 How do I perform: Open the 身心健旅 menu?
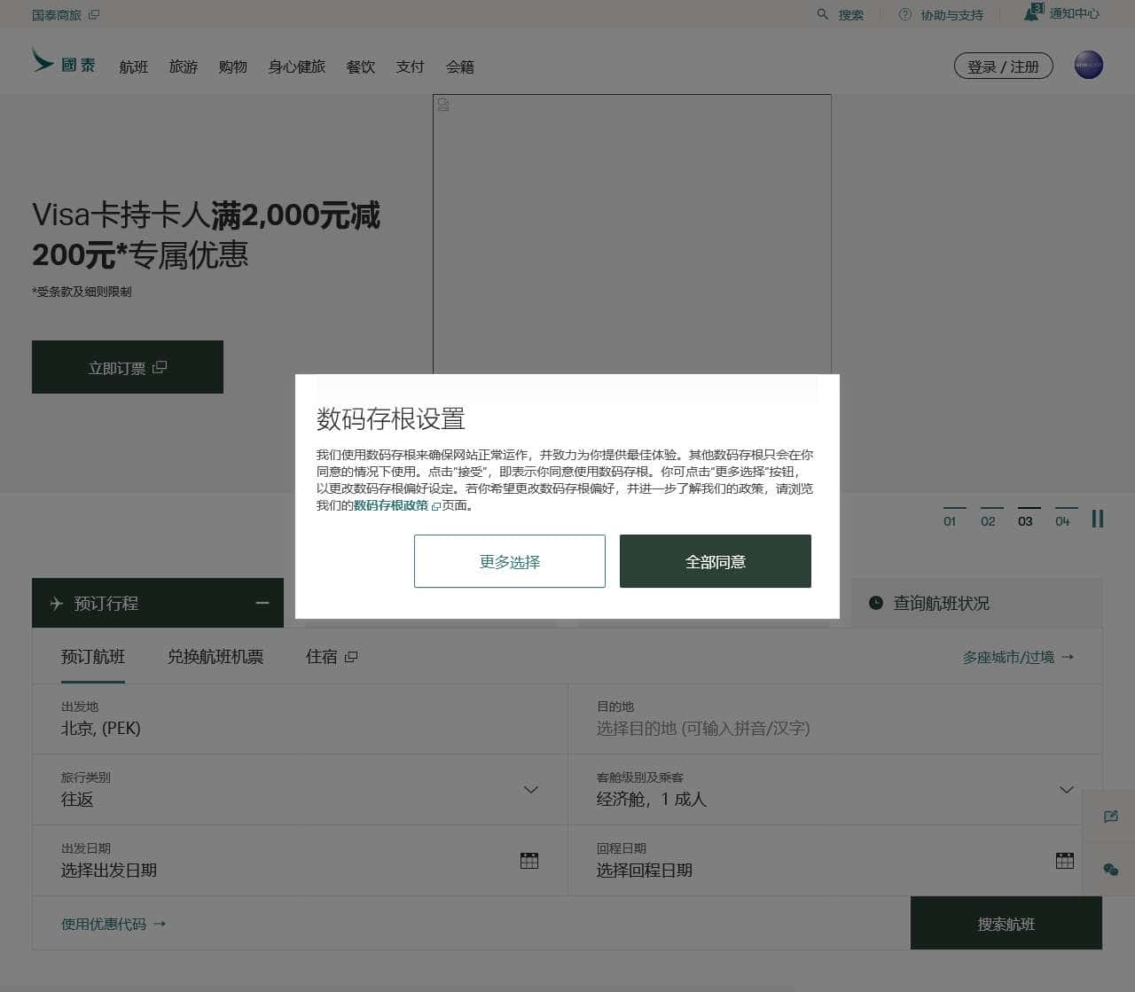point(297,66)
